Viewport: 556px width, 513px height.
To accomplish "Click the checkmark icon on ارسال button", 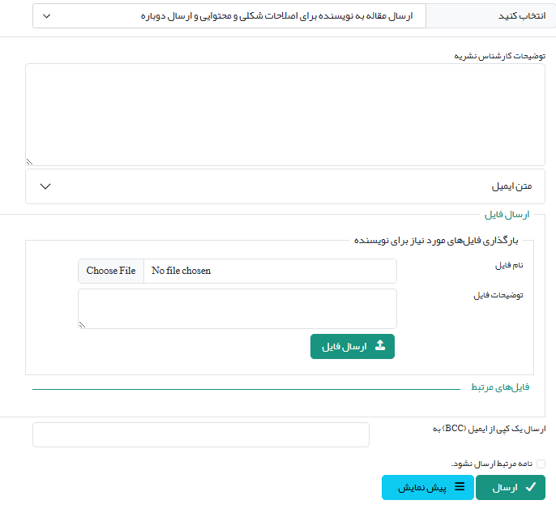I will click(x=531, y=487).
